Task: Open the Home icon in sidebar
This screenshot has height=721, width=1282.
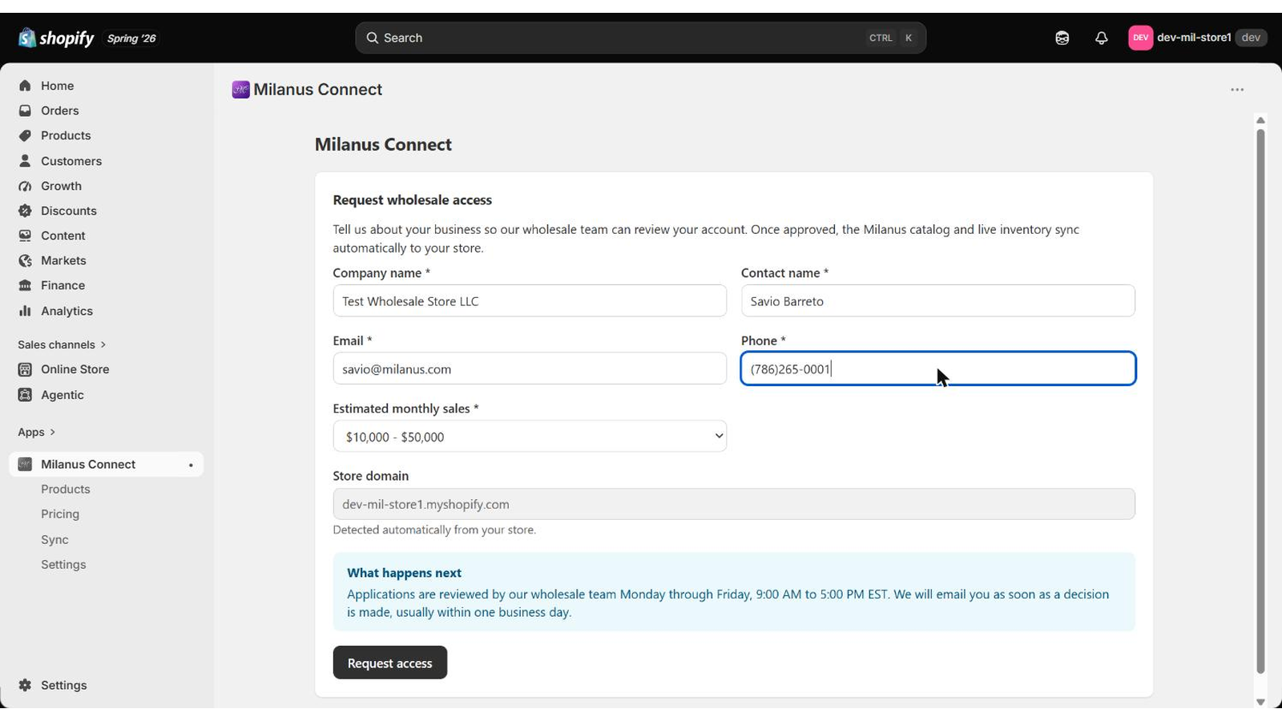Action: click(25, 86)
